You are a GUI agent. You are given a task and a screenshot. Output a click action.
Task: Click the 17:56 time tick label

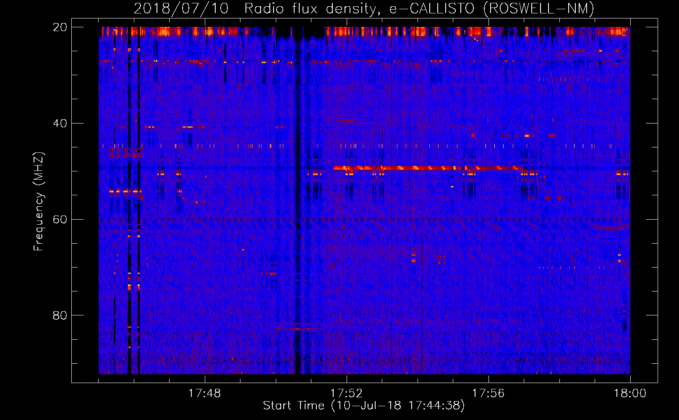[488, 394]
